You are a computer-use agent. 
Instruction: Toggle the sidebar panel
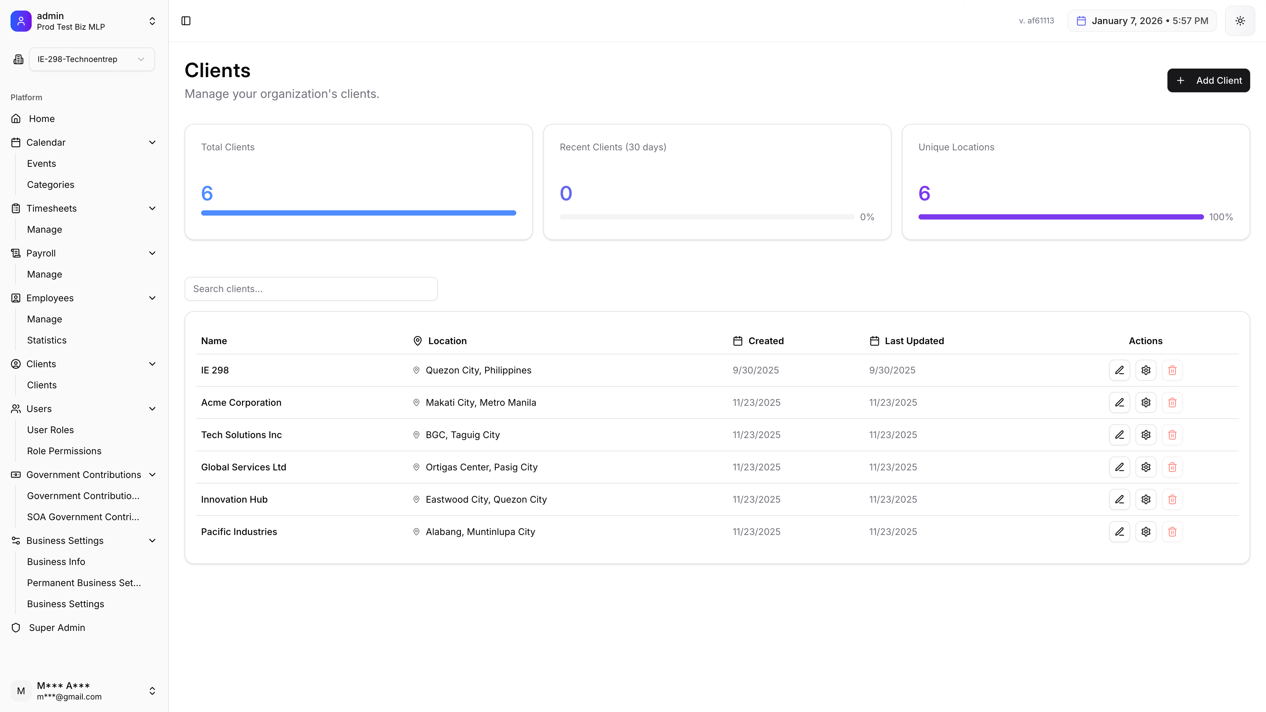(x=186, y=21)
